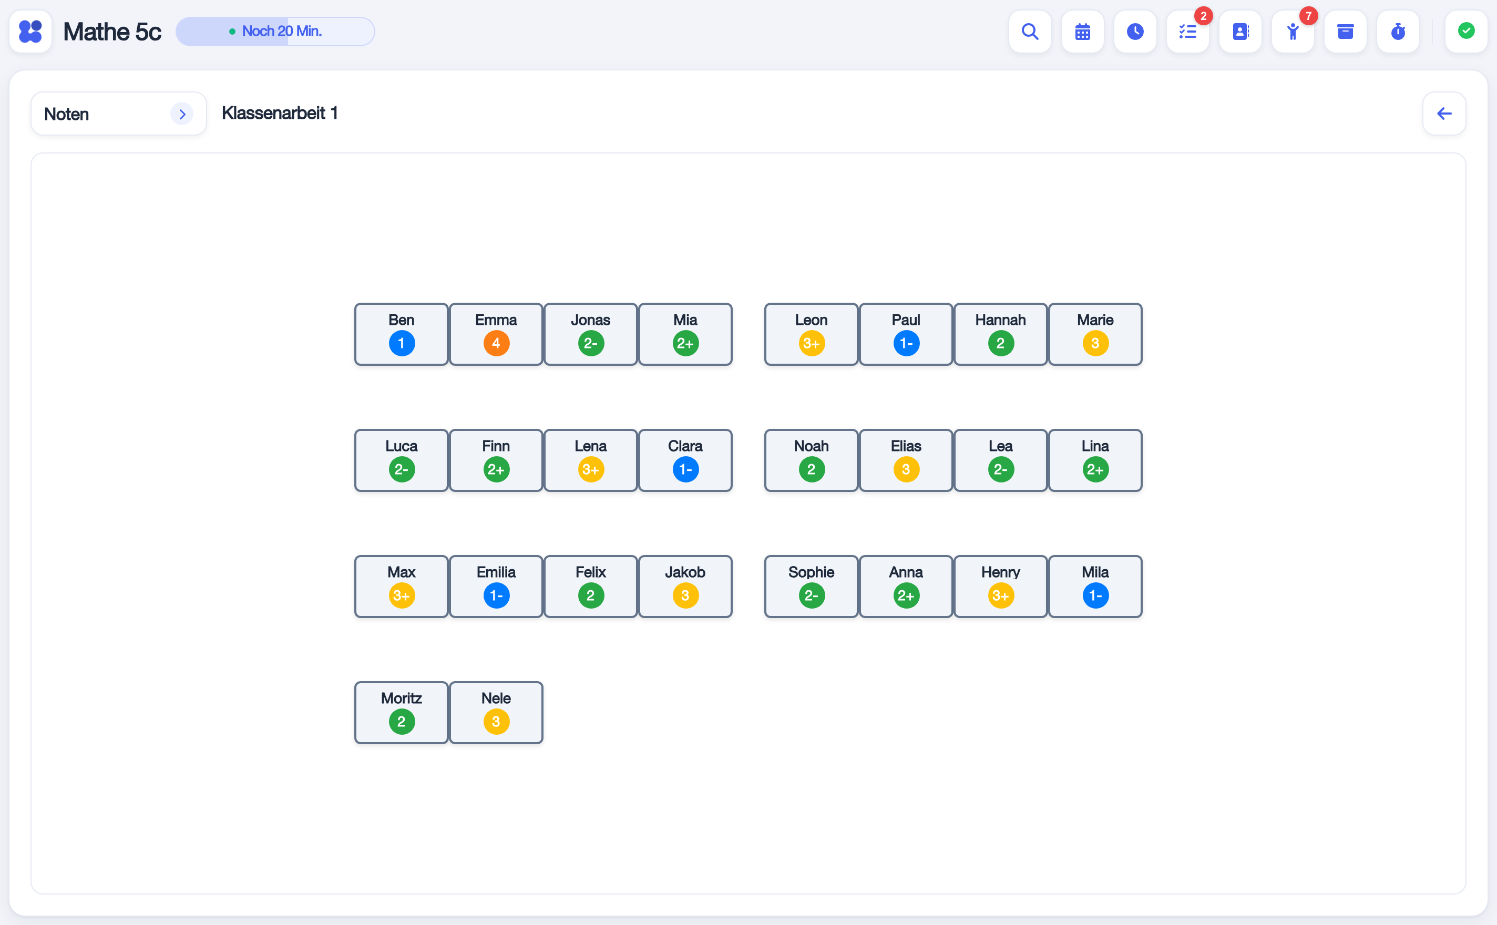1497x925 pixels.
Task: Click Nele's yellow grade 3 badge
Action: click(x=496, y=721)
